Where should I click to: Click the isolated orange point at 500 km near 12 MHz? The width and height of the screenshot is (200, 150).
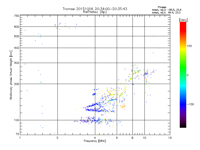153,36
